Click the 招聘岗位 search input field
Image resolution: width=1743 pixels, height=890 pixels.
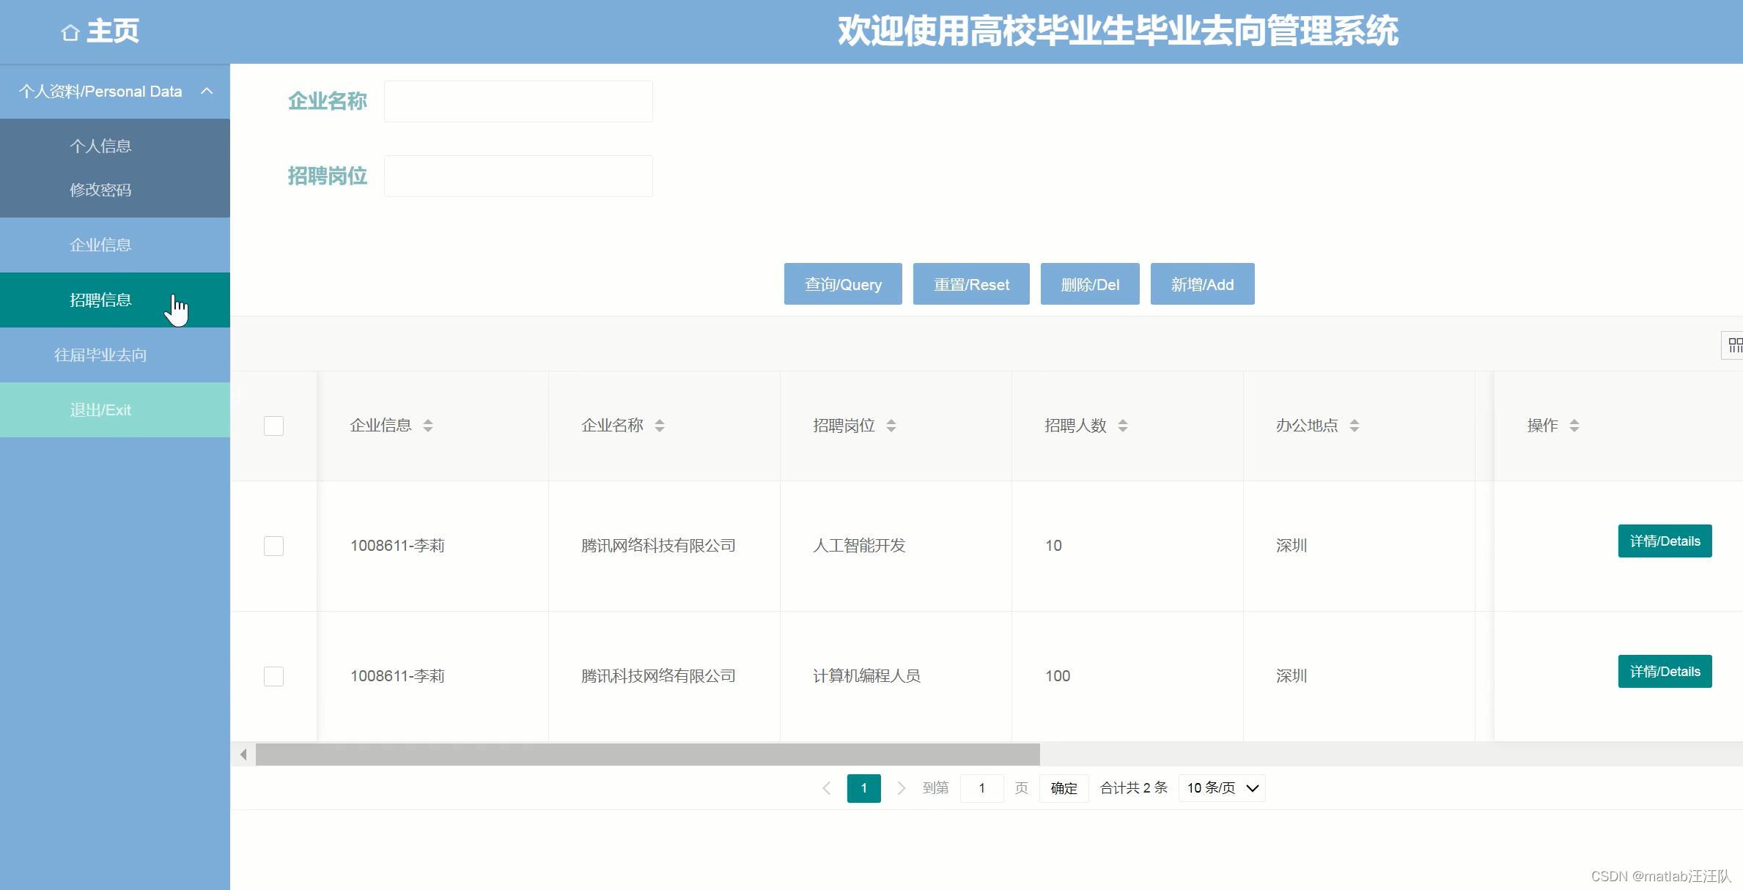point(518,176)
